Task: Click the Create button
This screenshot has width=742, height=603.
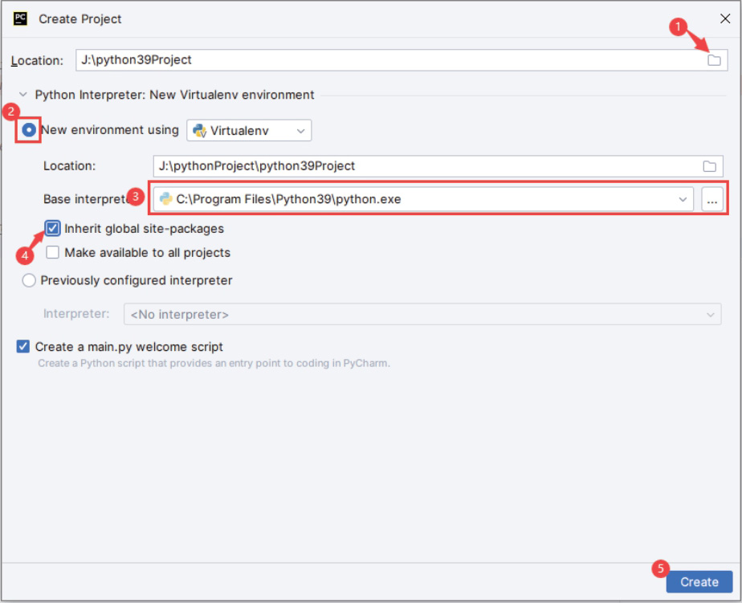Action: coord(699,581)
